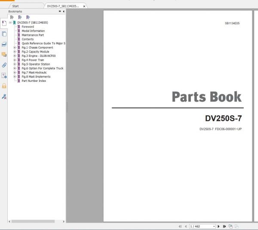This screenshot has height=230, width=258.
Task: Expand the Fig.5 Operator Station bookmark
Action: pyautogui.click(x=15, y=64)
